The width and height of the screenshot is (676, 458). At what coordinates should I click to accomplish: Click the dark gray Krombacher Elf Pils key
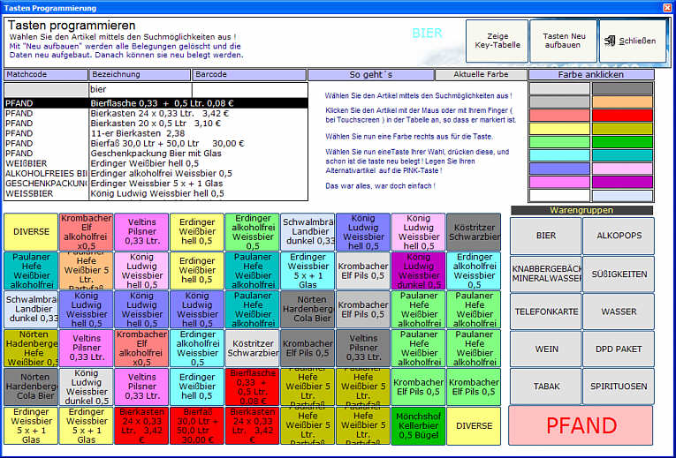(308, 348)
